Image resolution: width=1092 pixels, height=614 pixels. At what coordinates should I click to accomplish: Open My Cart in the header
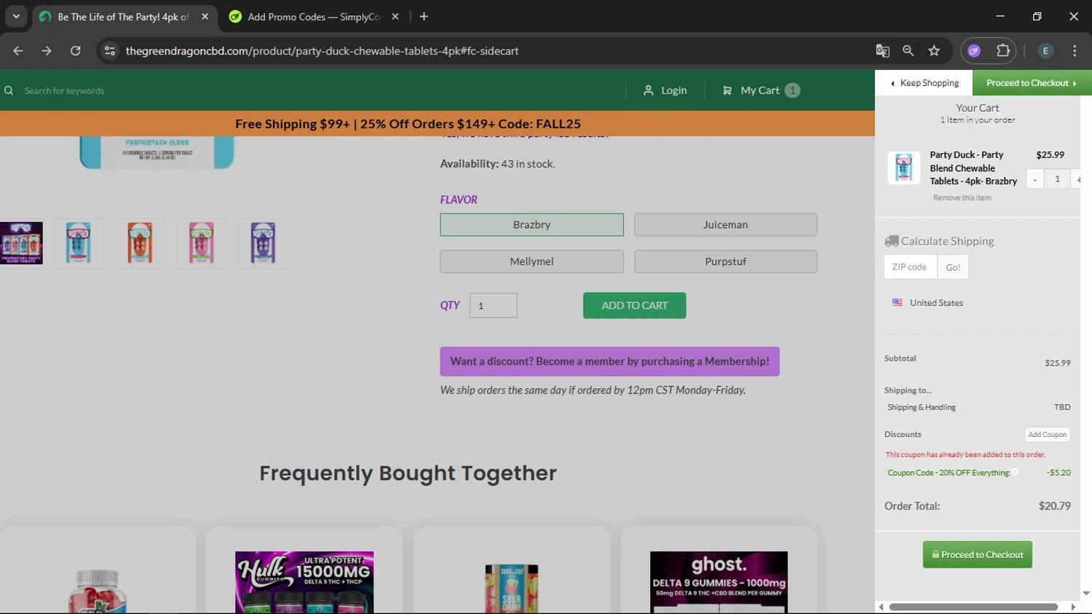[x=761, y=90]
